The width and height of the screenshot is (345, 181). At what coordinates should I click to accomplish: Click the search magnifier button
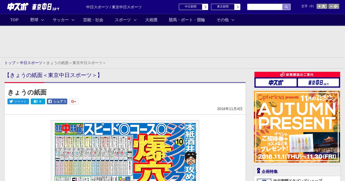(286, 7)
